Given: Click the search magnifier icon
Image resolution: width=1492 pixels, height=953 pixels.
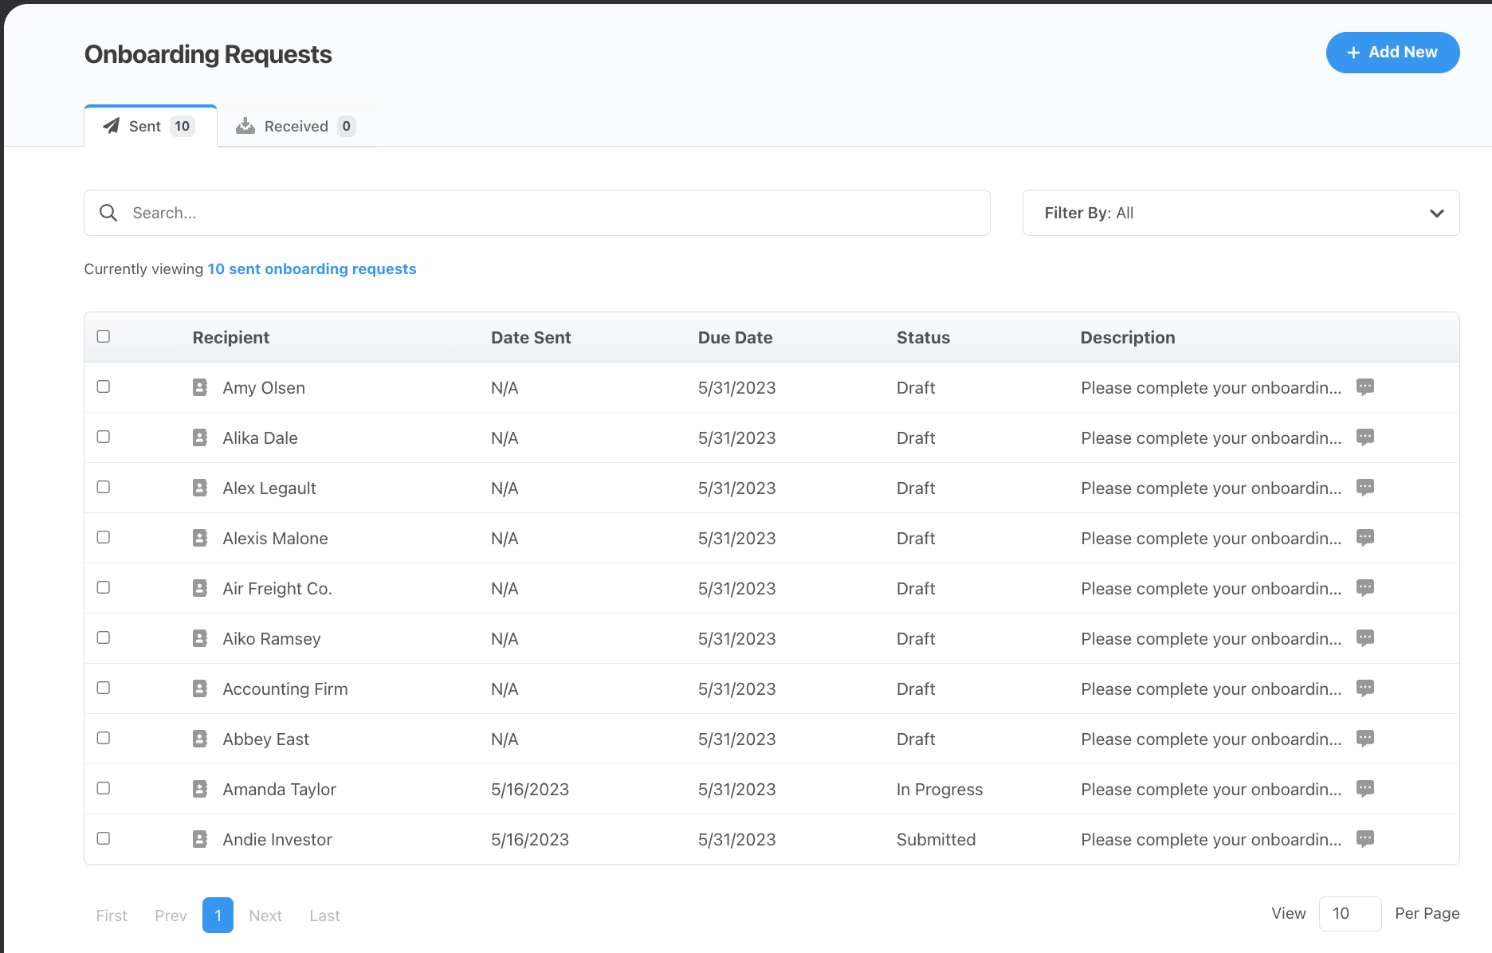Looking at the screenshot, I should point(108,213).
